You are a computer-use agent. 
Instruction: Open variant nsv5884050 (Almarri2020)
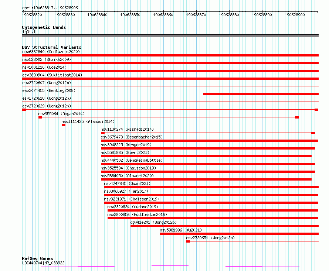pyautogui.click(x=128, y=176)
